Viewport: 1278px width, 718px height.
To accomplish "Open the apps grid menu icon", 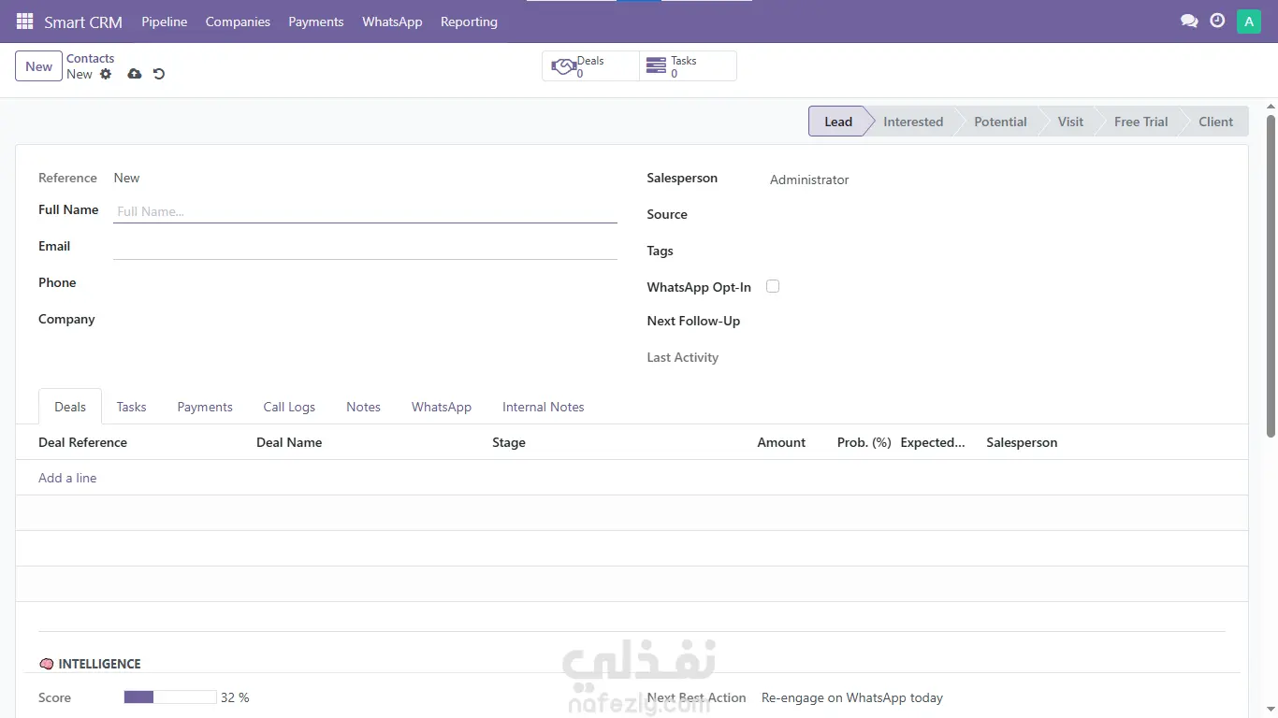I will point(25,22).
